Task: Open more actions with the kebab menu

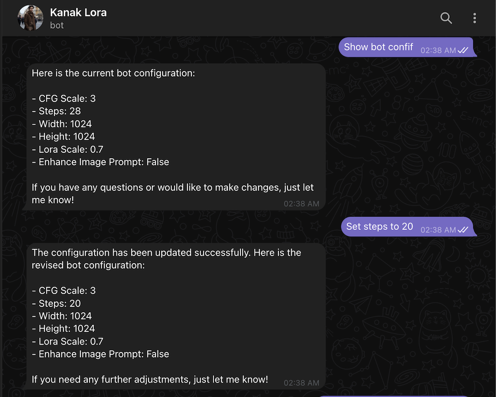Action: coord(474,18)
